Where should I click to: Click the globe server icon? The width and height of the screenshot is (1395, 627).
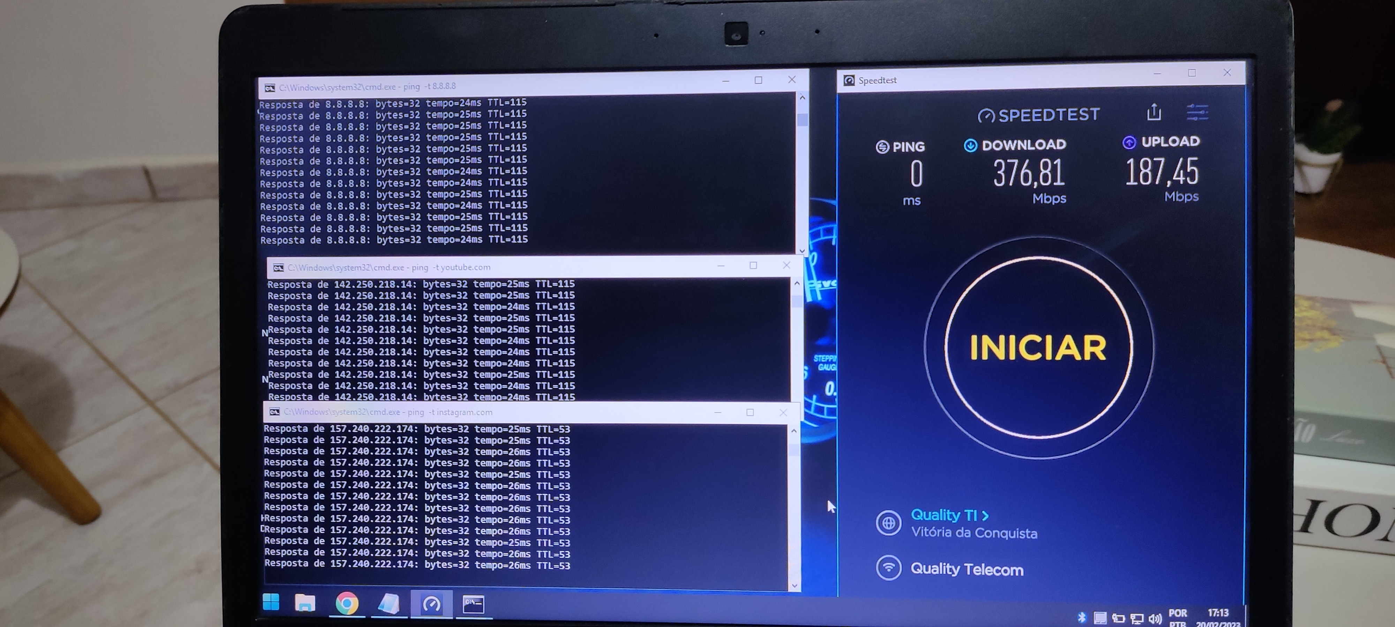tap(888, 522)
